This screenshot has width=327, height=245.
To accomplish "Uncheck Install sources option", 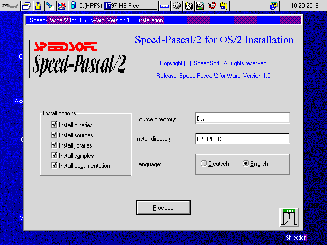I will click(x=54, y=135).
